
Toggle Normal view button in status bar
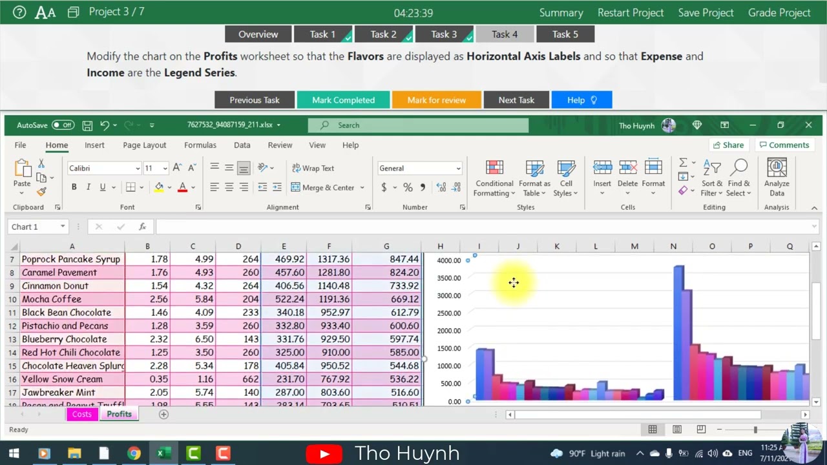tap(653, 429)
